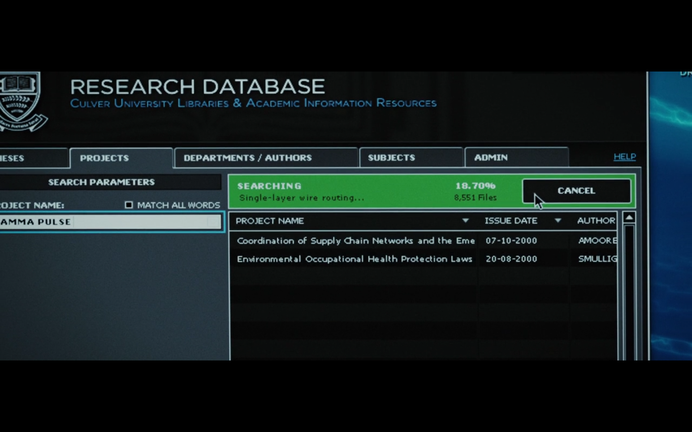Open the Project Name sort arrow
692x432 pixels.
coord(465,221)
